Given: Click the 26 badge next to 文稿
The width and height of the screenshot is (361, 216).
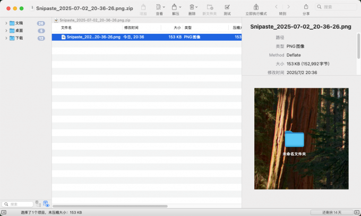Looking at the screenshot, I should pyautogui.click(x=41, y=23).
